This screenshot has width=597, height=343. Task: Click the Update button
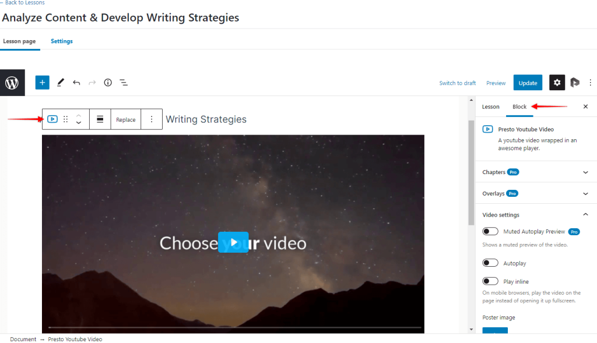point(528,83)
